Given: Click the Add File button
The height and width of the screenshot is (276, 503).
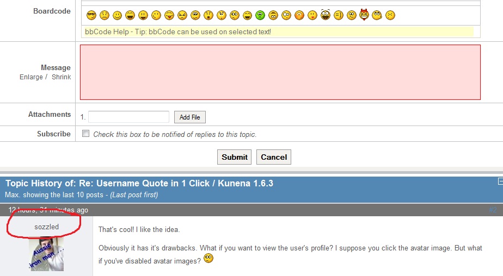Looking at the screenshot, I should 190,117.
